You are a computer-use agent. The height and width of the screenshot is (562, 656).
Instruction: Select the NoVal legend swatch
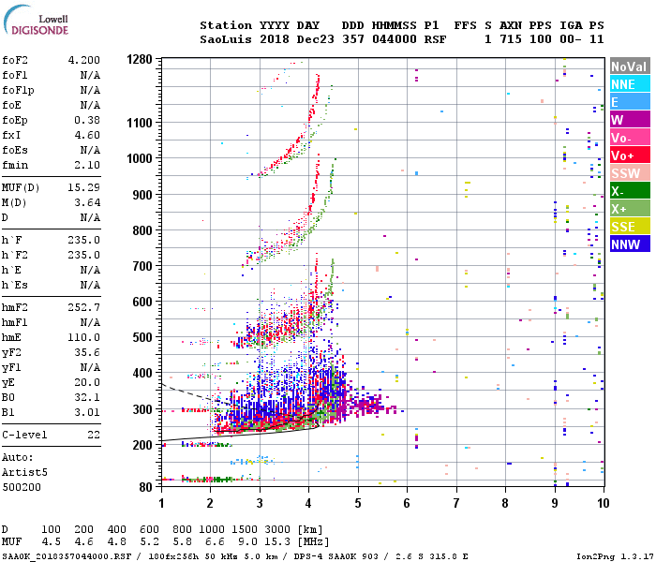[x=630, y=67]
